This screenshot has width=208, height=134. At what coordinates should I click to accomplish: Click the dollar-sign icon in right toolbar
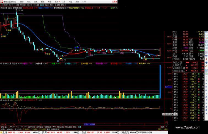[206, 59]
